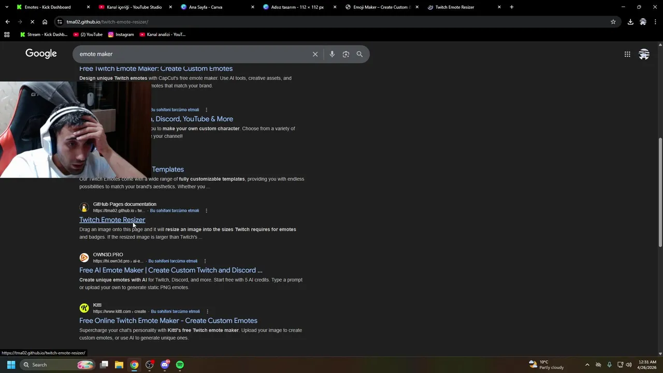Open the YouTube bookmark
663x373 pixels.
(x=88, y=35)
